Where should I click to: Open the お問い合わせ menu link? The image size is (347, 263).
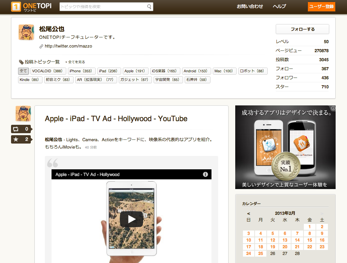[250, 6]
